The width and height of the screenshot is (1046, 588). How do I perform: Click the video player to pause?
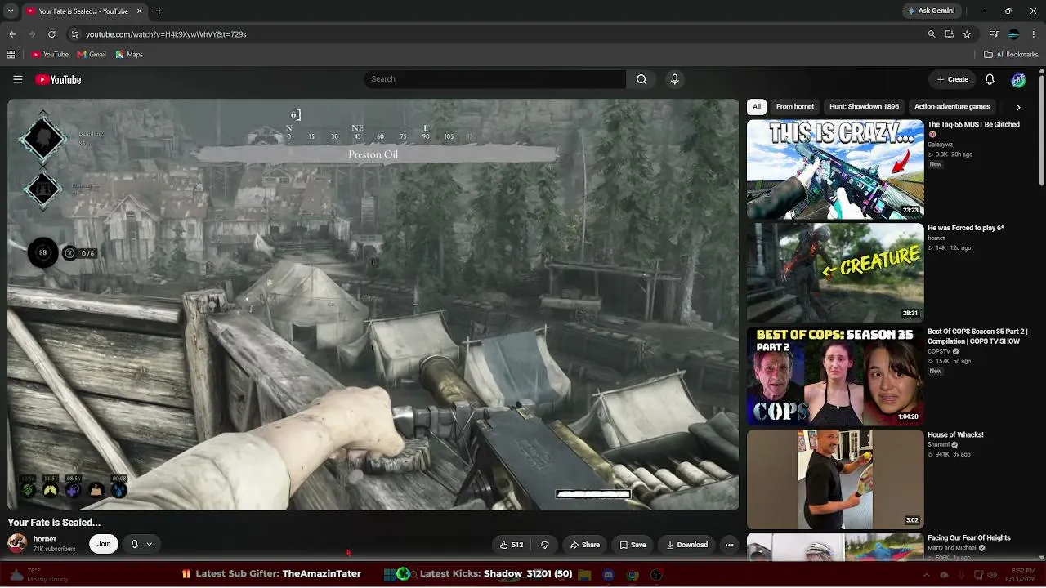[373, 305]
